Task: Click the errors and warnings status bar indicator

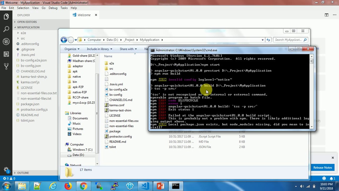Action: pyautogui.click(x=9, y=179)
